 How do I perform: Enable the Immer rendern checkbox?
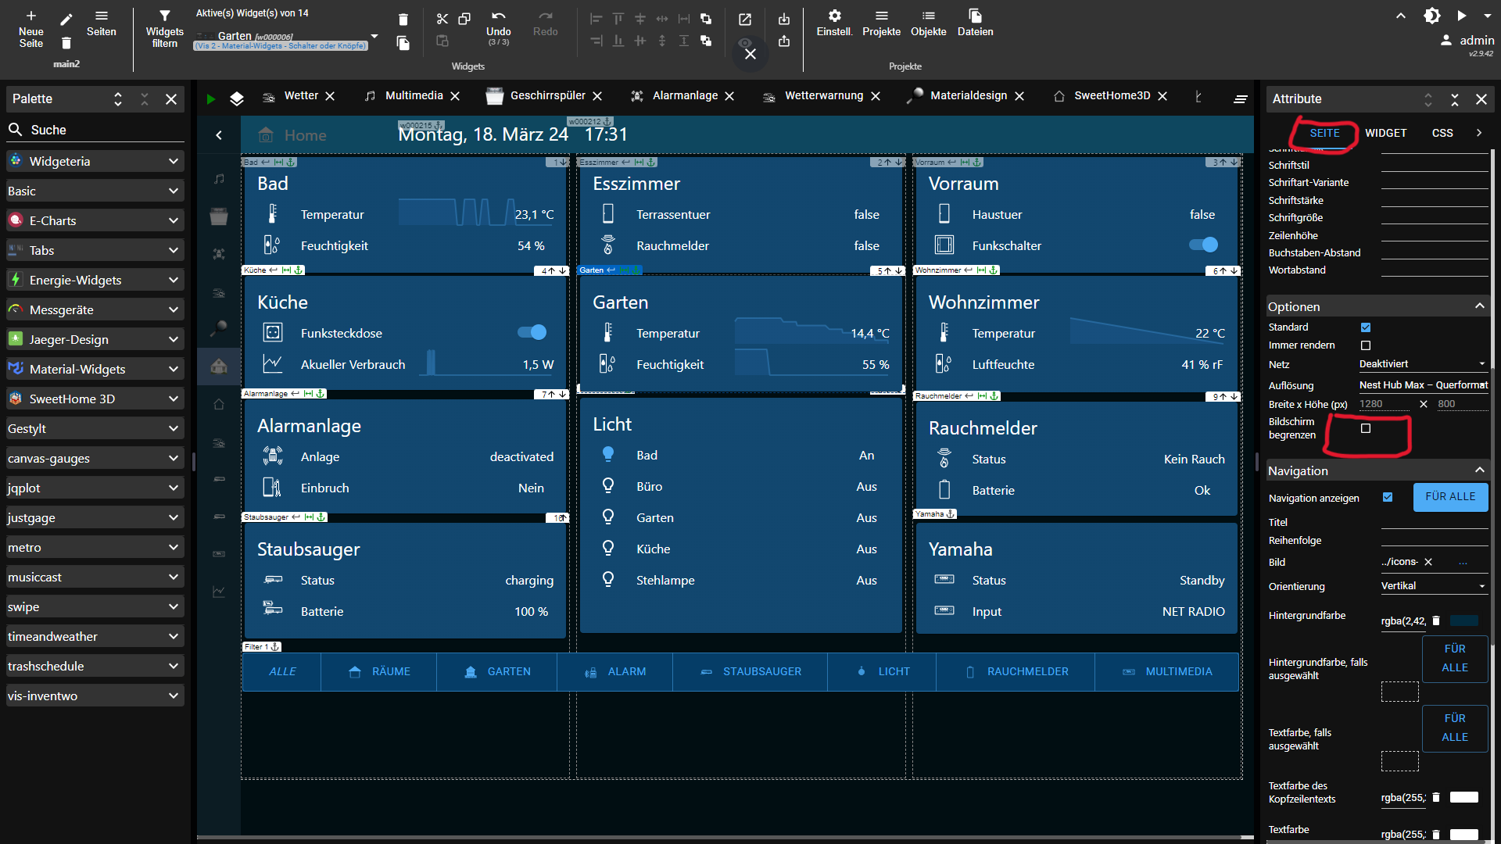[x=1366, y=345]
